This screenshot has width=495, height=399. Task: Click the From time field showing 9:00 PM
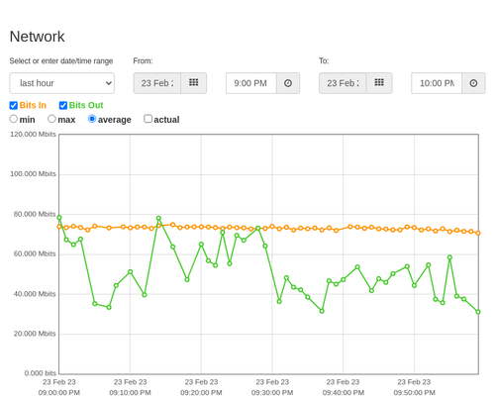[251, 83]
